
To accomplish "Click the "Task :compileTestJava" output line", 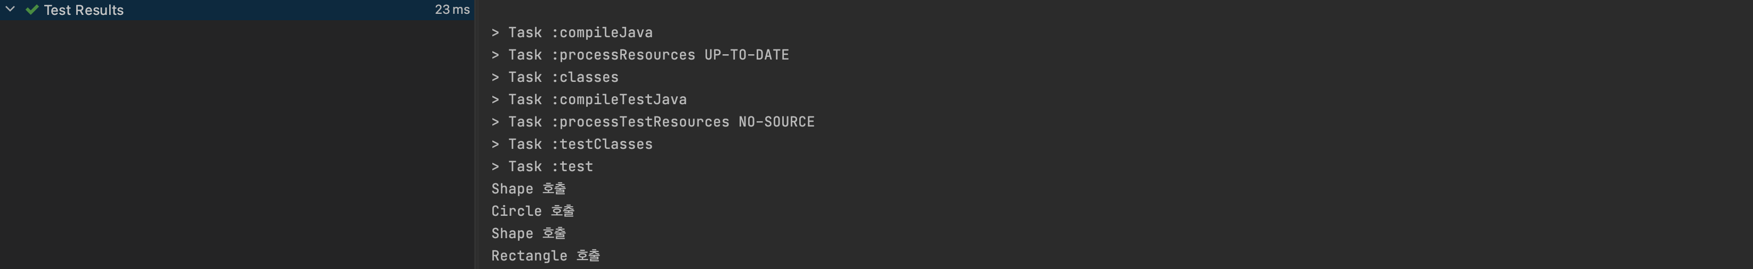I will [589, 100].
